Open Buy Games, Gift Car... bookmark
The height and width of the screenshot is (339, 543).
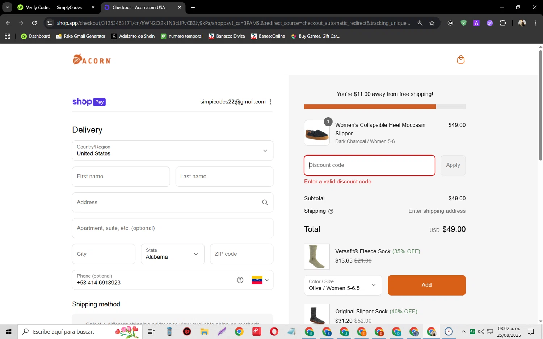[316, 36]
